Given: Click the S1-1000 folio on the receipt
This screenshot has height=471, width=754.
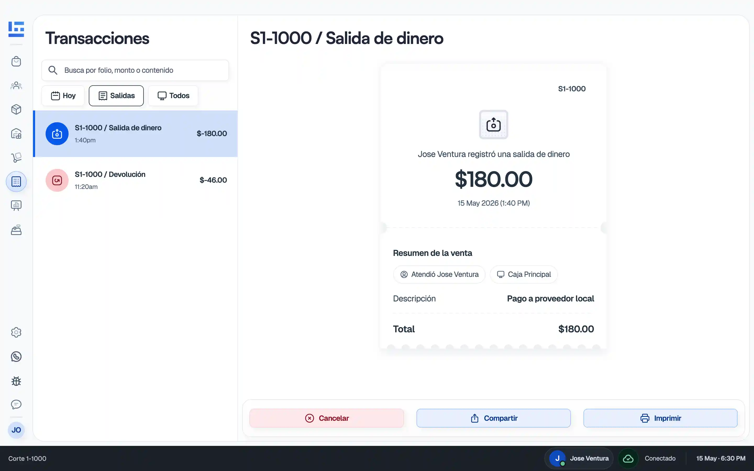Looking at the screenshot, I should click(572, 89).
